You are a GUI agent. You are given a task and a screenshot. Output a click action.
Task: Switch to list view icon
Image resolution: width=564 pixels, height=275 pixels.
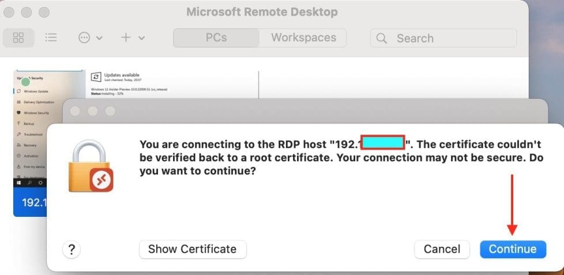(x=51, y=38)
